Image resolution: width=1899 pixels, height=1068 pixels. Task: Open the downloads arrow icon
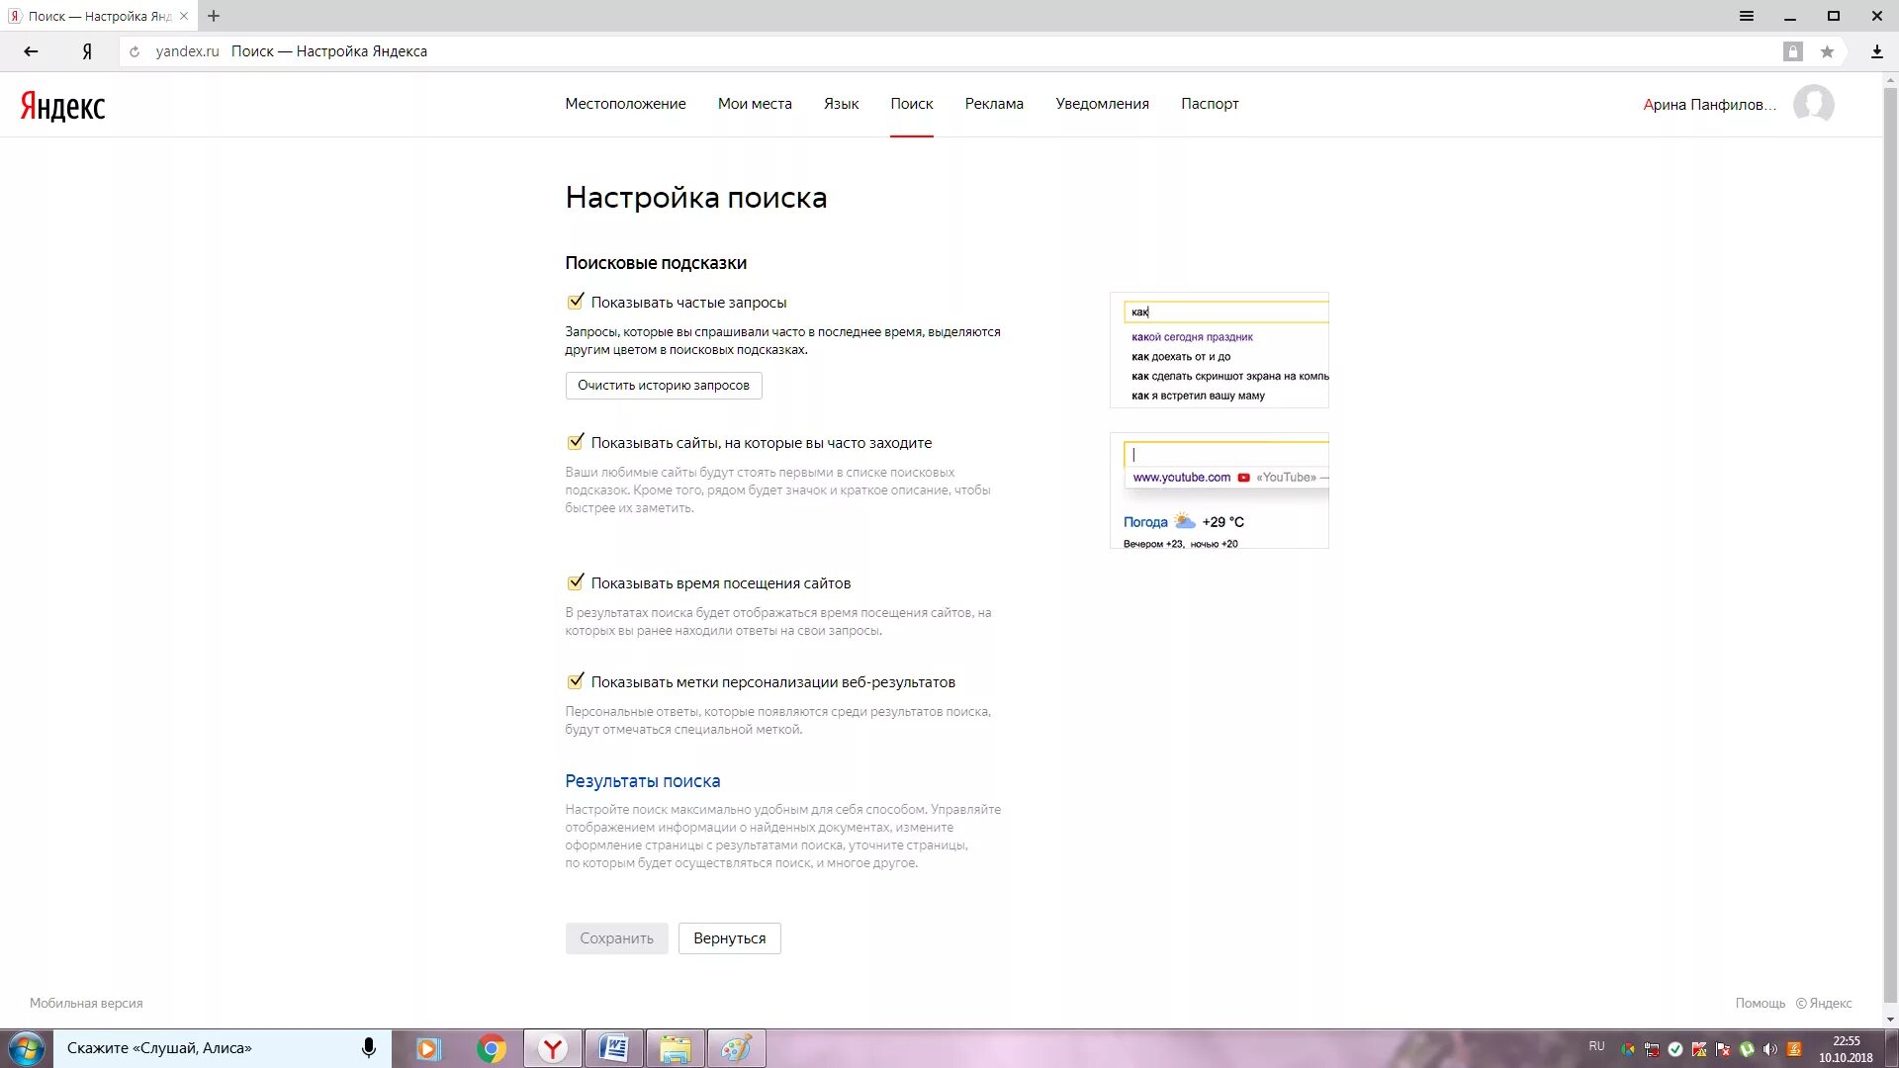1876,51
